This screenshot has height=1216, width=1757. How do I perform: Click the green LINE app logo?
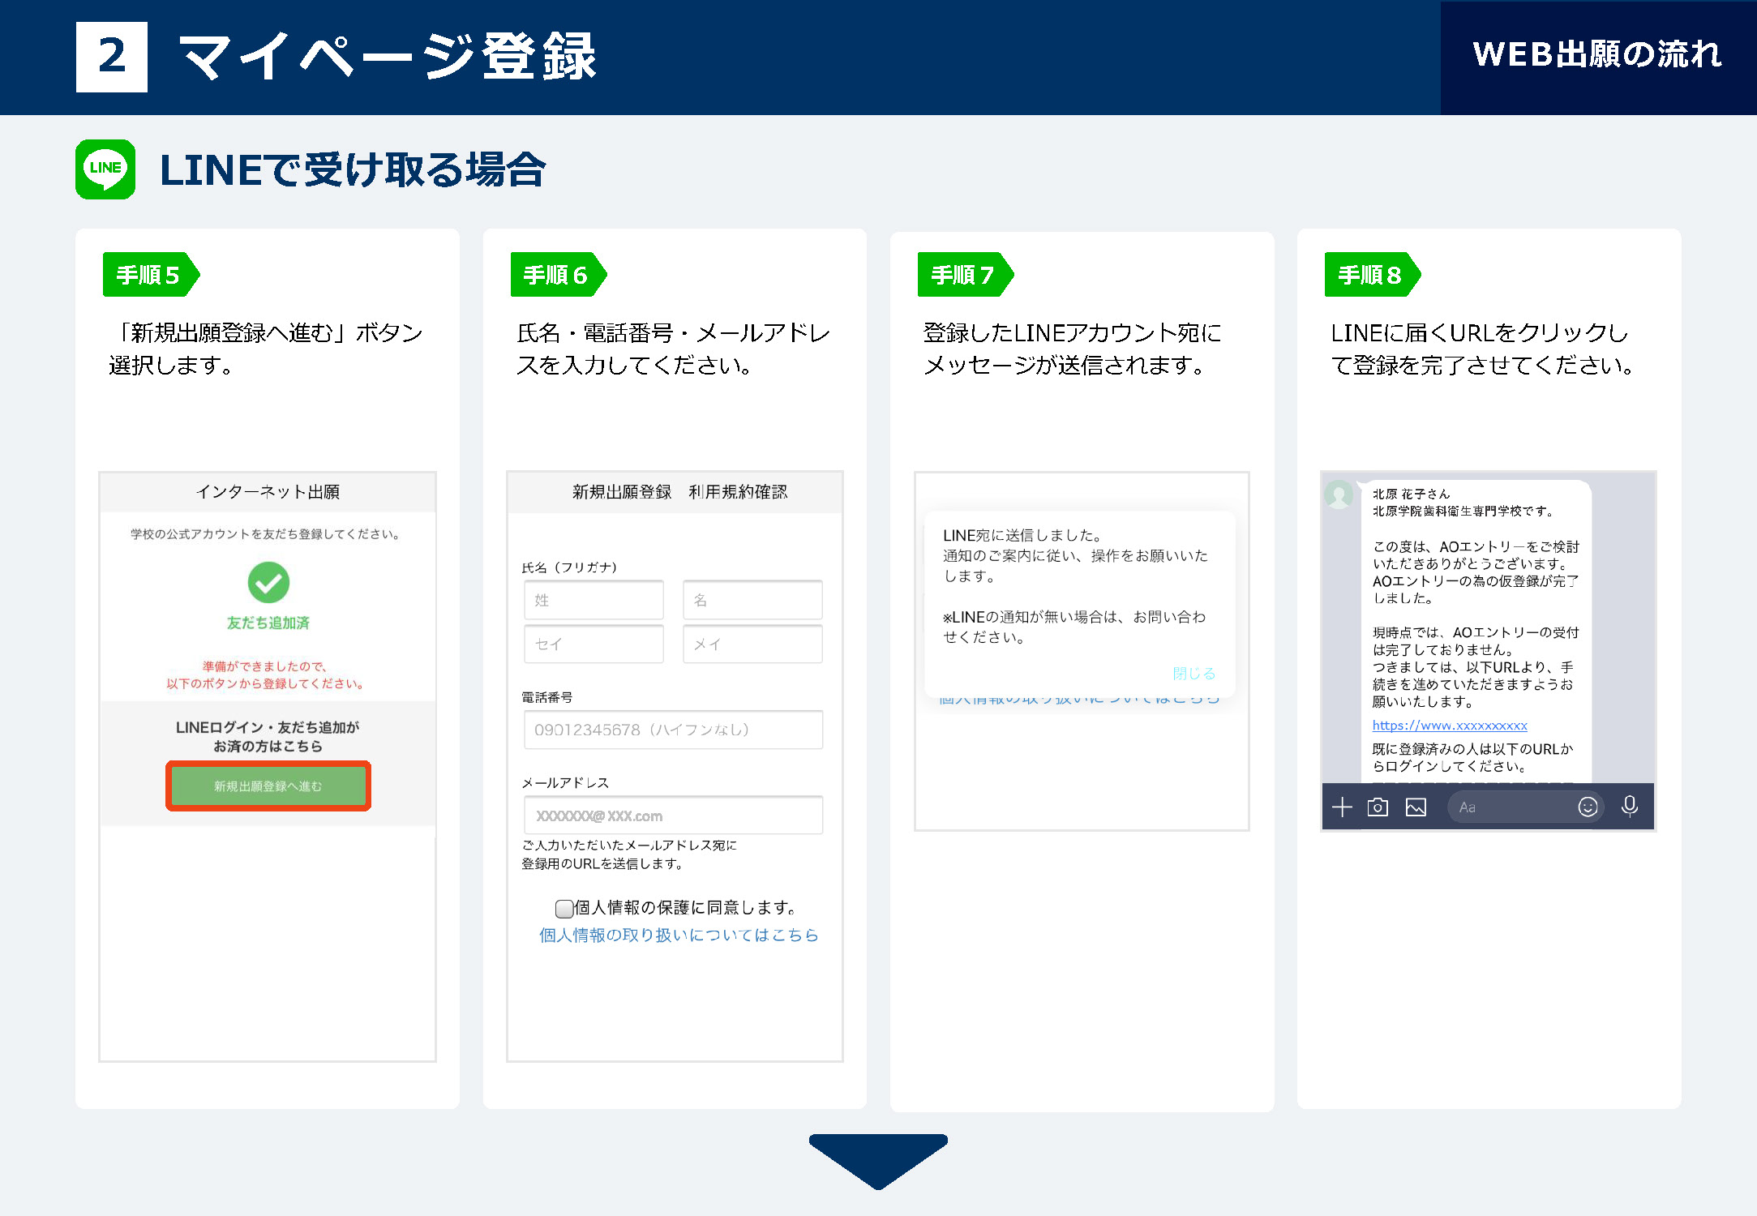point(105,169)
